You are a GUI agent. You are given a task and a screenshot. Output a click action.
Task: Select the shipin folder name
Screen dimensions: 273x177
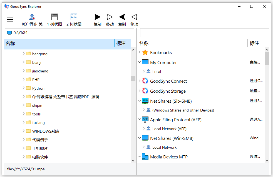point(37,105)
